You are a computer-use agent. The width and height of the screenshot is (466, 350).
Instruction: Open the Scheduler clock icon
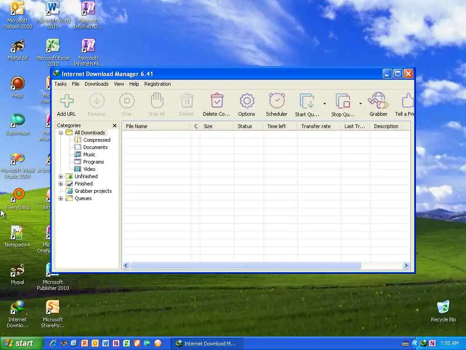coord(277,101)
